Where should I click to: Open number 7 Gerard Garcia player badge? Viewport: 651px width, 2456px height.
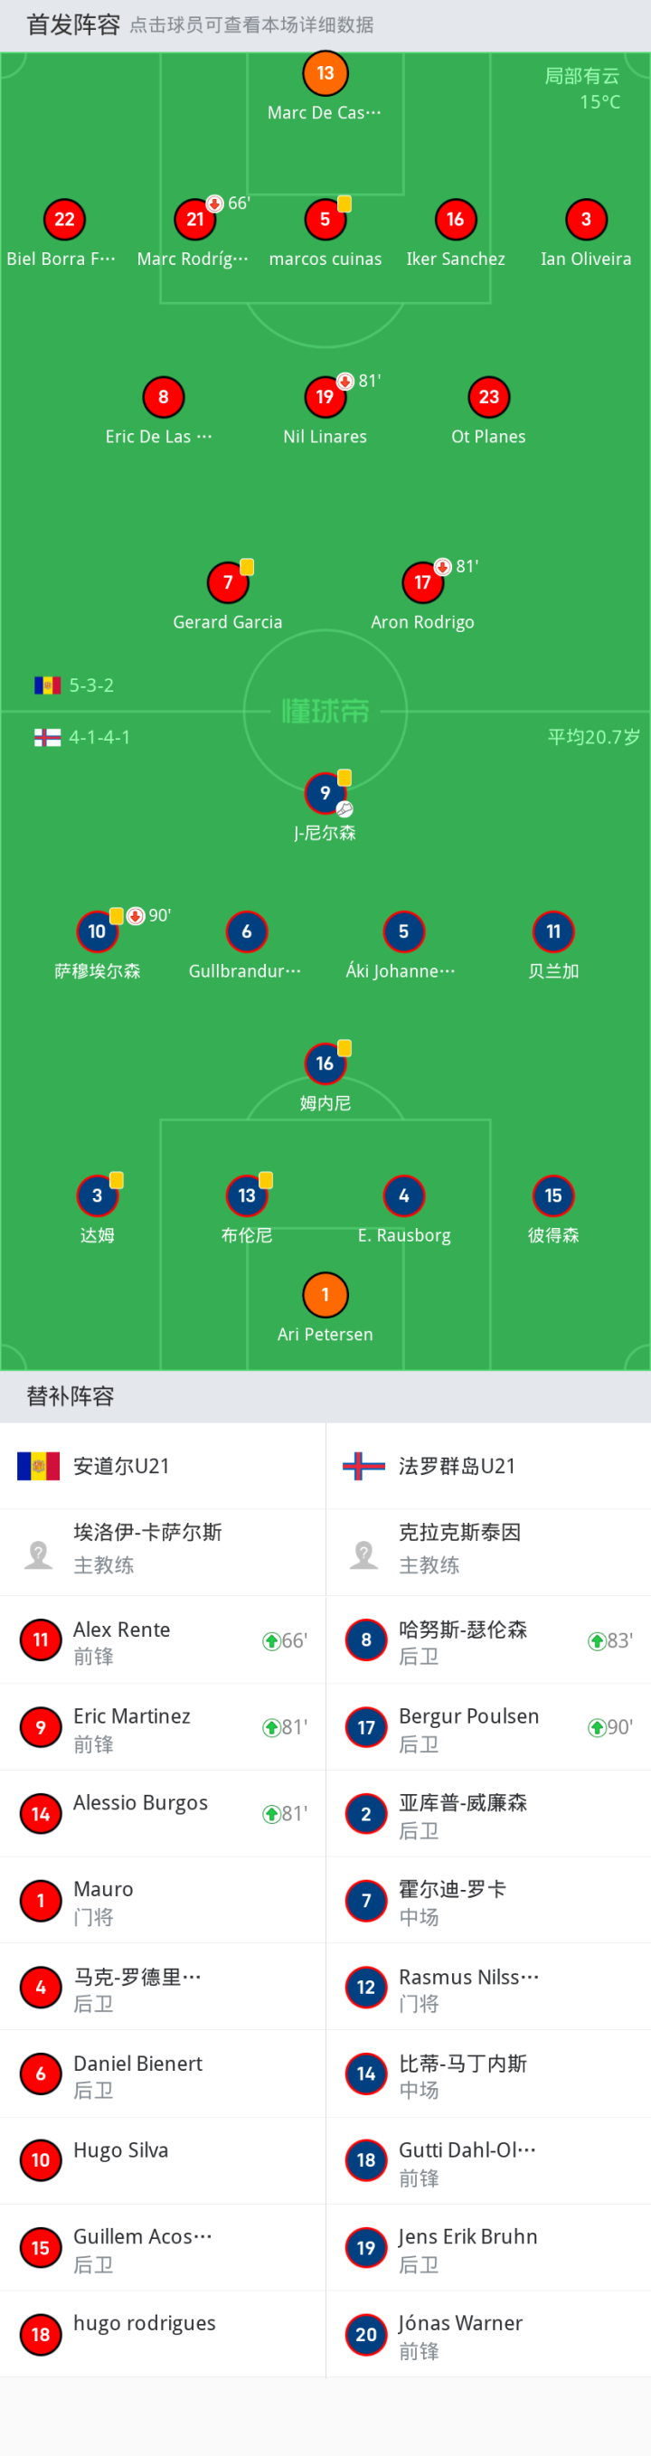(x=228, y=582)
